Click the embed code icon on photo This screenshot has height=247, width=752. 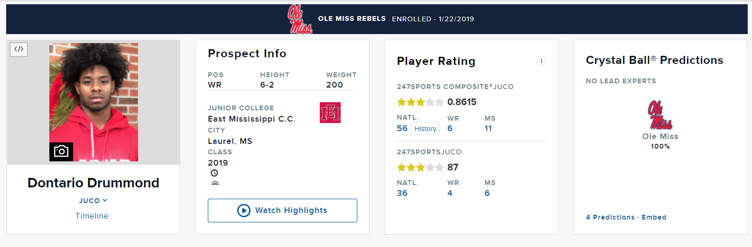pos(19,49)
